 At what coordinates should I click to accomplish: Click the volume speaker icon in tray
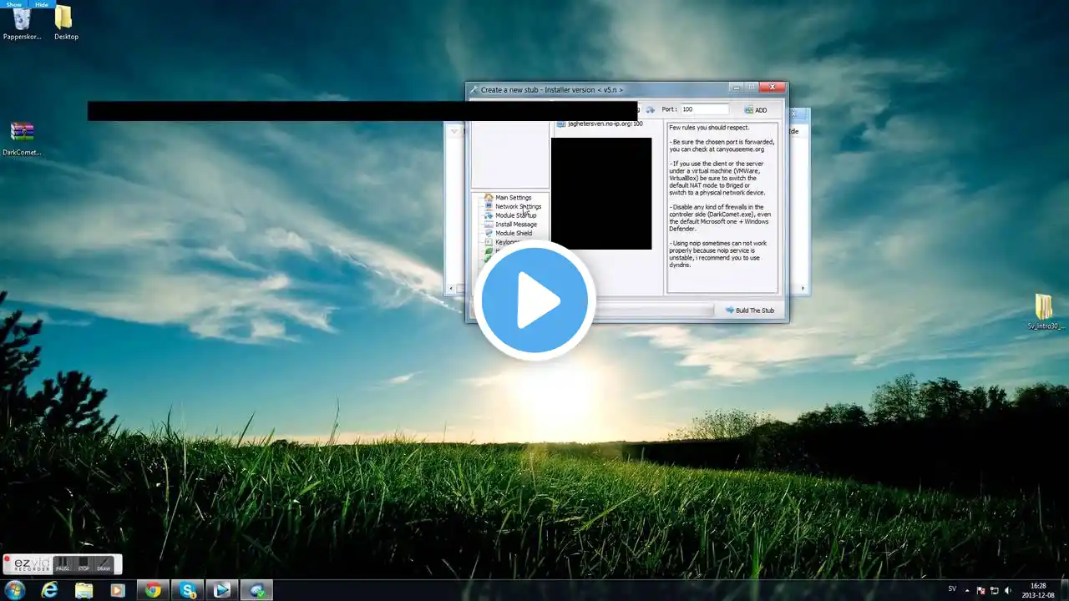(1007, 590)
